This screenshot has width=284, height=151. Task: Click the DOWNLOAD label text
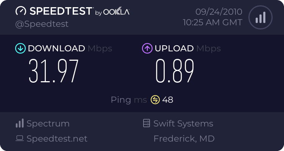[56, 48]
